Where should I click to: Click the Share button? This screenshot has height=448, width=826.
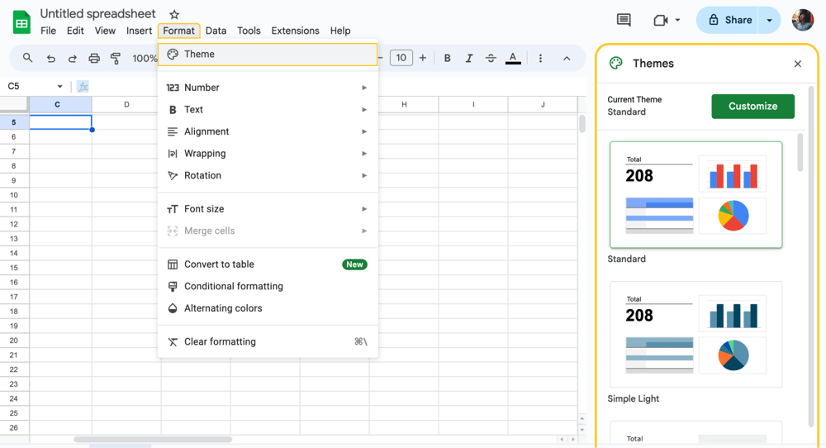[x=729, y=20]
